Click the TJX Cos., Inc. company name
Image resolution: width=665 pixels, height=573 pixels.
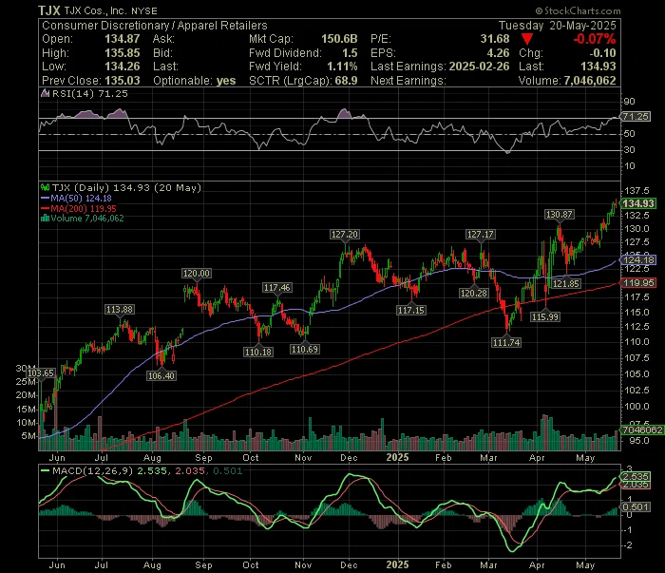click(x=95, y=10)
